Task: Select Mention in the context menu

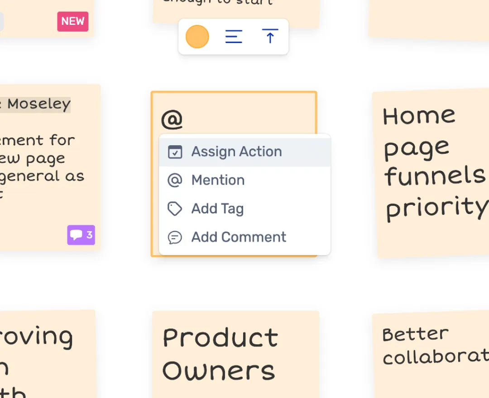Action: (218, 180)
